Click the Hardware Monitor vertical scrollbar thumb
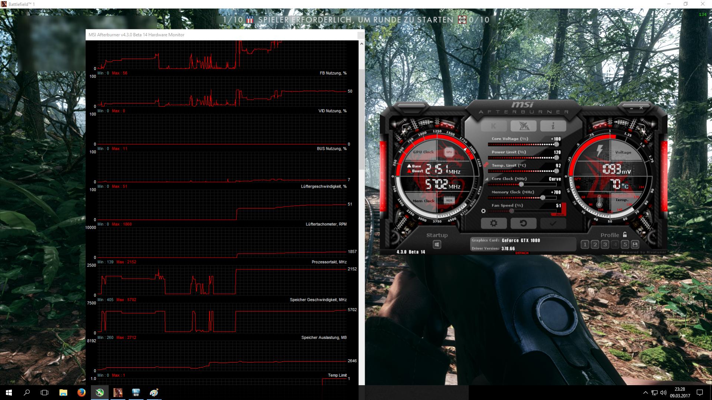The image size is (712, 400). tap(362, 119)
